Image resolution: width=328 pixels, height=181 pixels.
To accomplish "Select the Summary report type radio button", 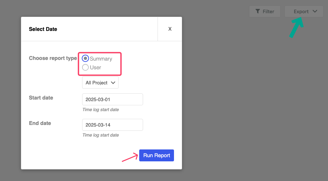I will point(85,59).
